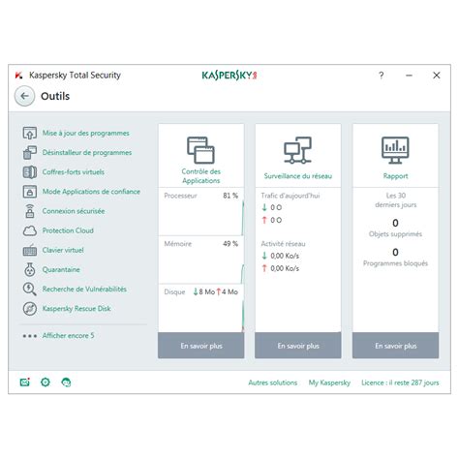Minimize the Kaspersky Total Security window
This screenshot has width=459, height=459.
409,76
